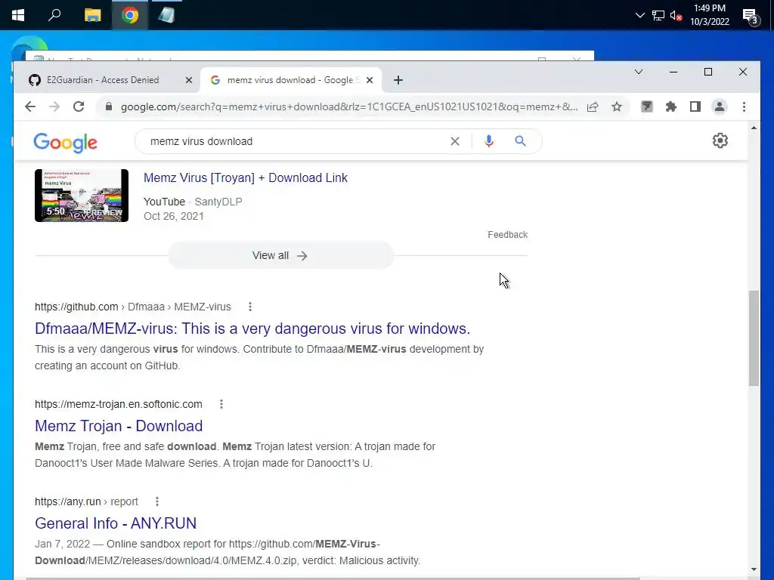The image size is (774, 580).
Task: Click scrollbar up arrow
Action: point(754,128)
